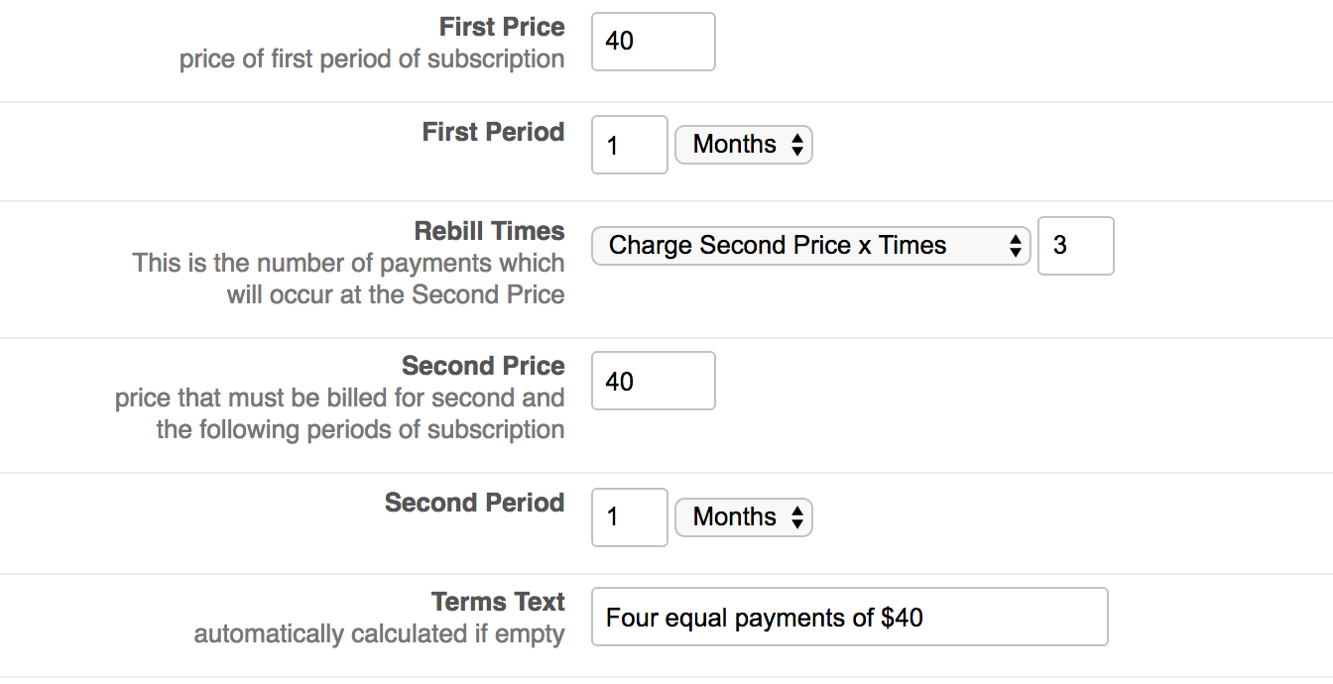
Task: Click the 'price that must be billed' description
Action: 340,413
